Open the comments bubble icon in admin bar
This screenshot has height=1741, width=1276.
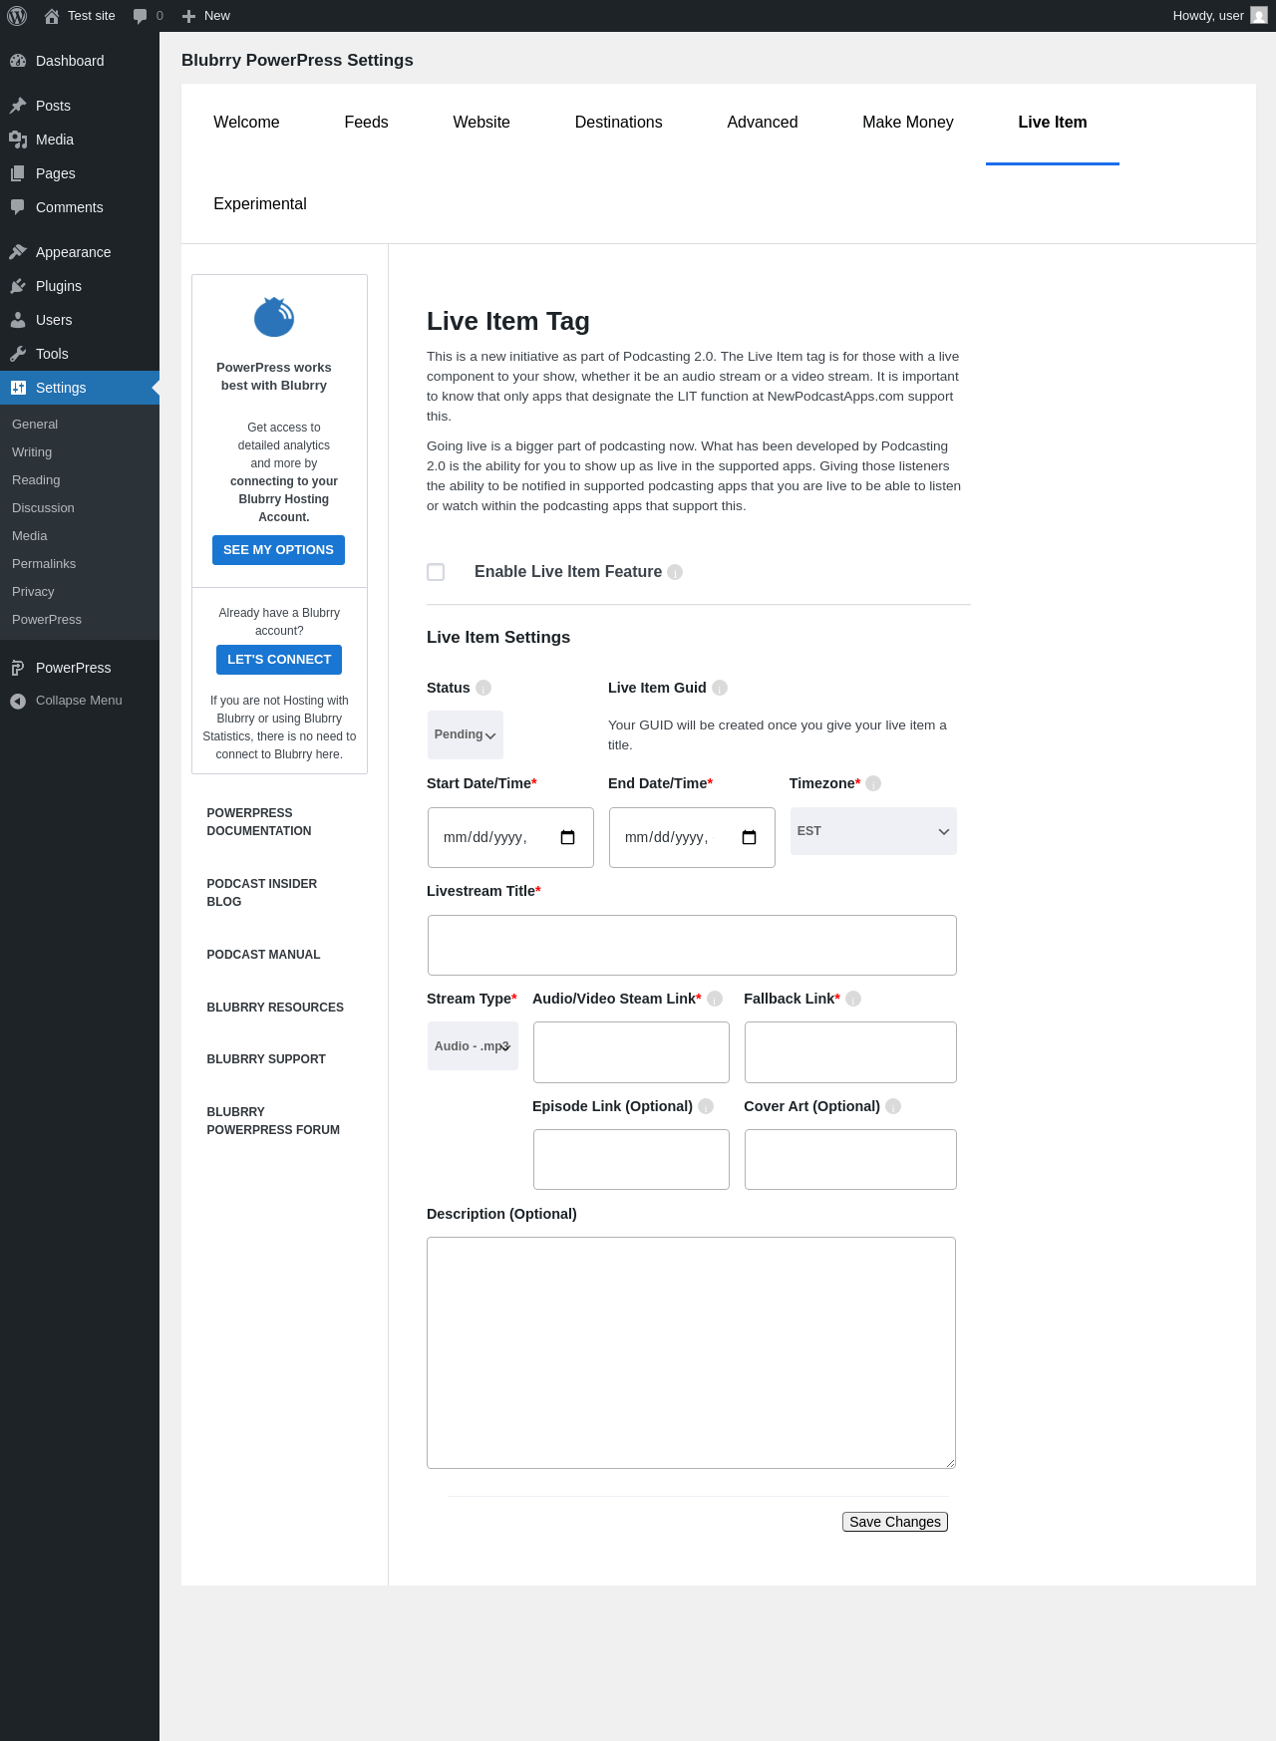(x=140, y=16)
